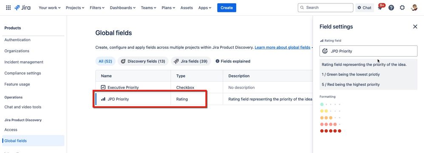Viewport: 424px width, 153px height.
Task: Expand the Apps dropdown menu
Action: pyautogui.click(x=205, y=8)
